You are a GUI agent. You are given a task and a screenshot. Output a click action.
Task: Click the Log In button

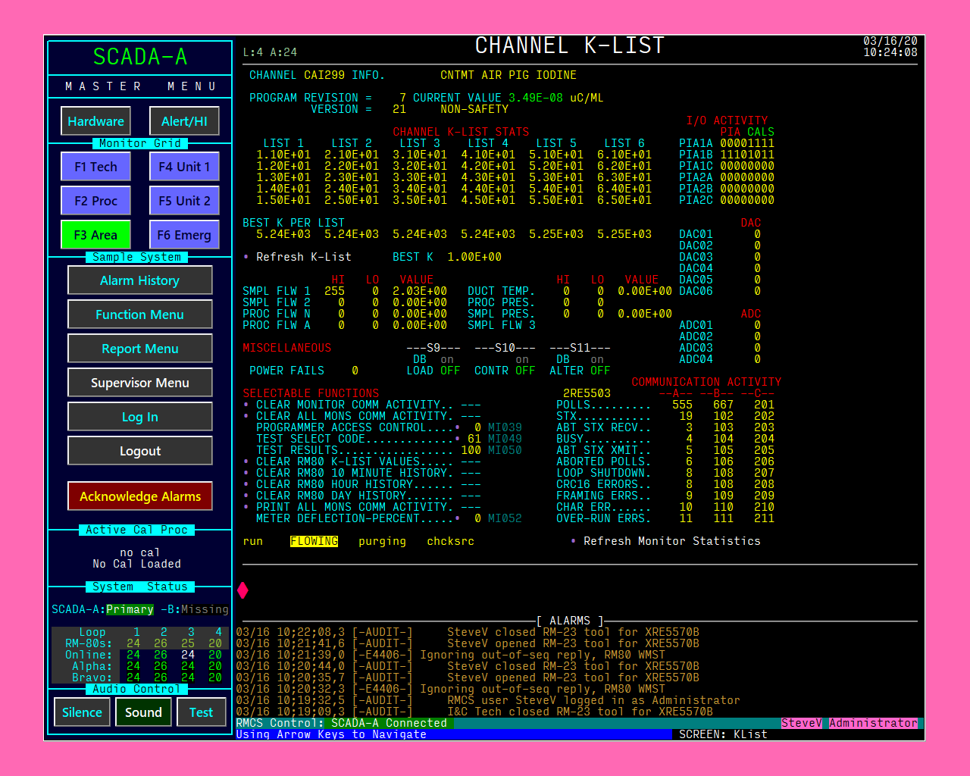pos(140,417)
